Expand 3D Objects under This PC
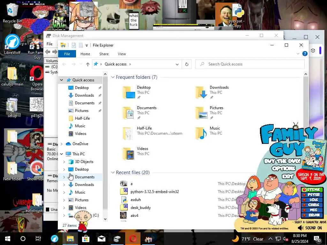Image resolution: width=327 pixels, height=245 pixels. pyautogui.click(x=64, y=162)
